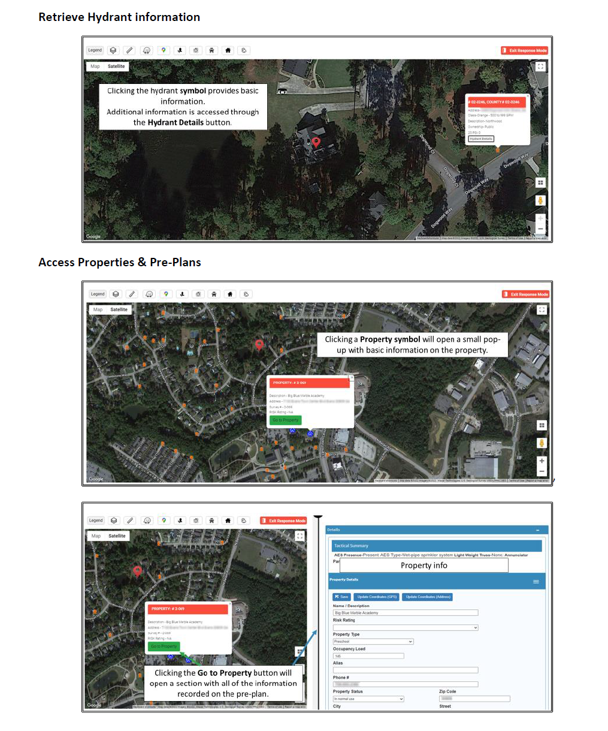Select pencil tool above map beside Details panel
This screenshot has height=731, width=608.
tap(130, 521)
